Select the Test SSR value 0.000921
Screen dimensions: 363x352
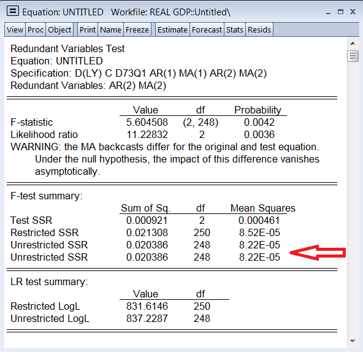coord(147,220)
